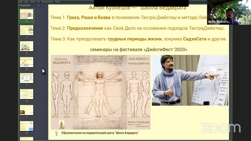The width and height of the screenshot is (251, 141).
Task: Open the Edit menu
Action: pos(26,2)
